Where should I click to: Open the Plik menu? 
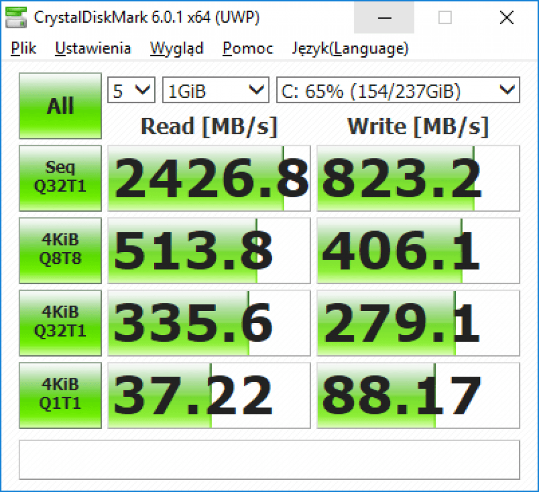click(24, 49)
